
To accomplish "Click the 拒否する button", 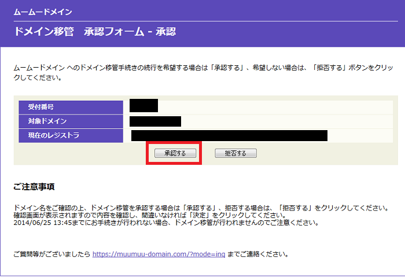I will 235,153.
